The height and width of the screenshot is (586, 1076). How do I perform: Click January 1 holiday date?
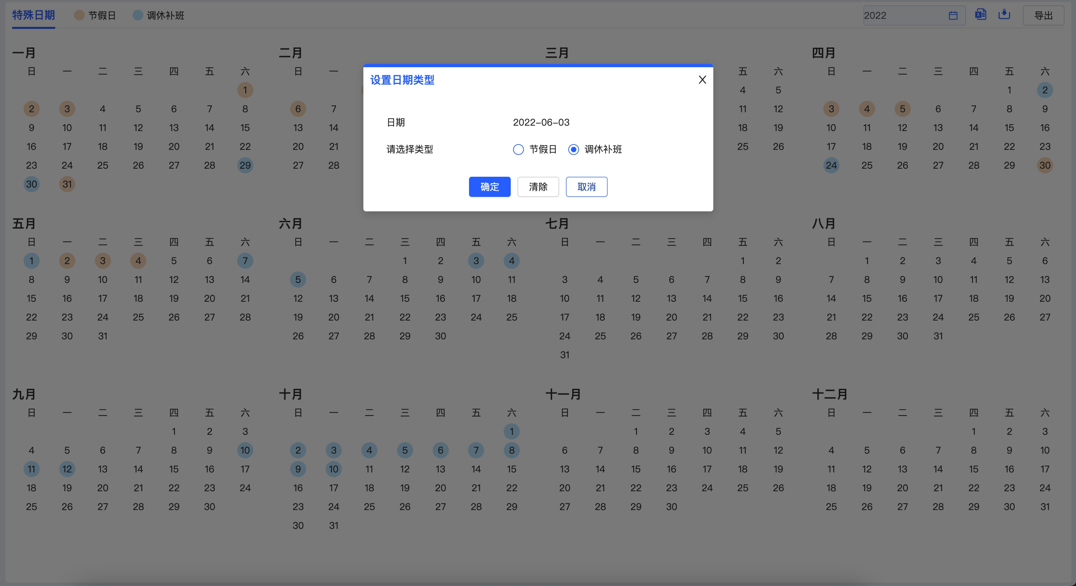(245, 90)
